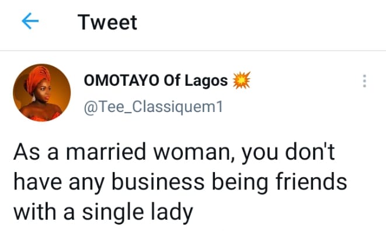This screenshot has height=231, width=386.
Task: Open OMOTAYO Of Lagos profile picture
Action: pos(41,93)
